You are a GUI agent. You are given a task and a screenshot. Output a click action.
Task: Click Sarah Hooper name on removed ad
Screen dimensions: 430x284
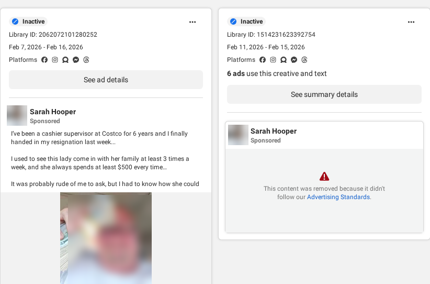coord(274,132)
